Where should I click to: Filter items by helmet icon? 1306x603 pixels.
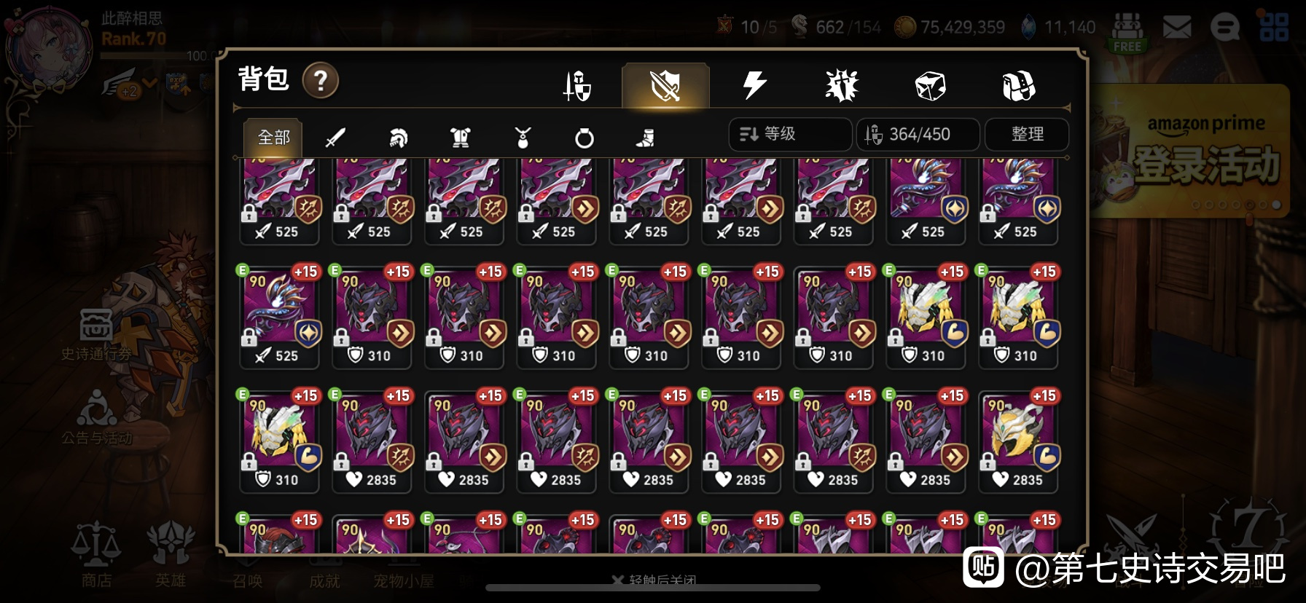tap(398, 137)
